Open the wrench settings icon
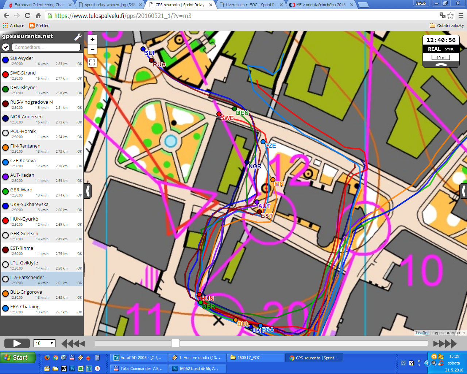 point(78,37)
